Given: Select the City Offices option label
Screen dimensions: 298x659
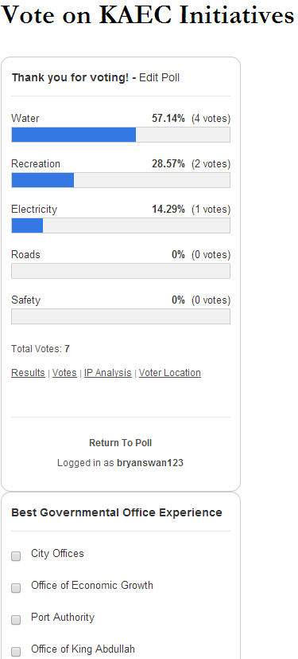Looking at the screenshot, I should coord(57,554).
